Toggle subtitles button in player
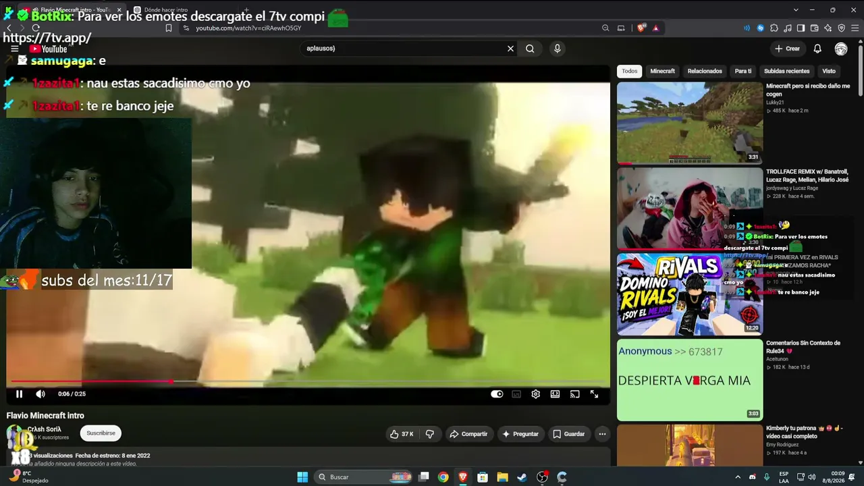This screenshot has height=486, width=864. pos(516,394)
